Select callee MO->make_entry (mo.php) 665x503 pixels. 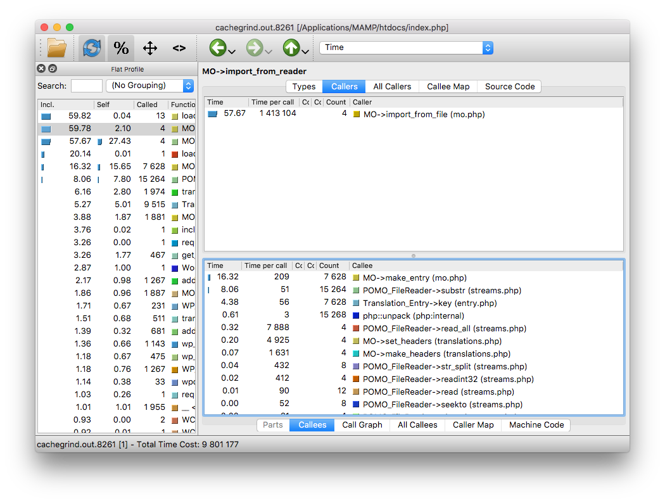tap(414, 278)
